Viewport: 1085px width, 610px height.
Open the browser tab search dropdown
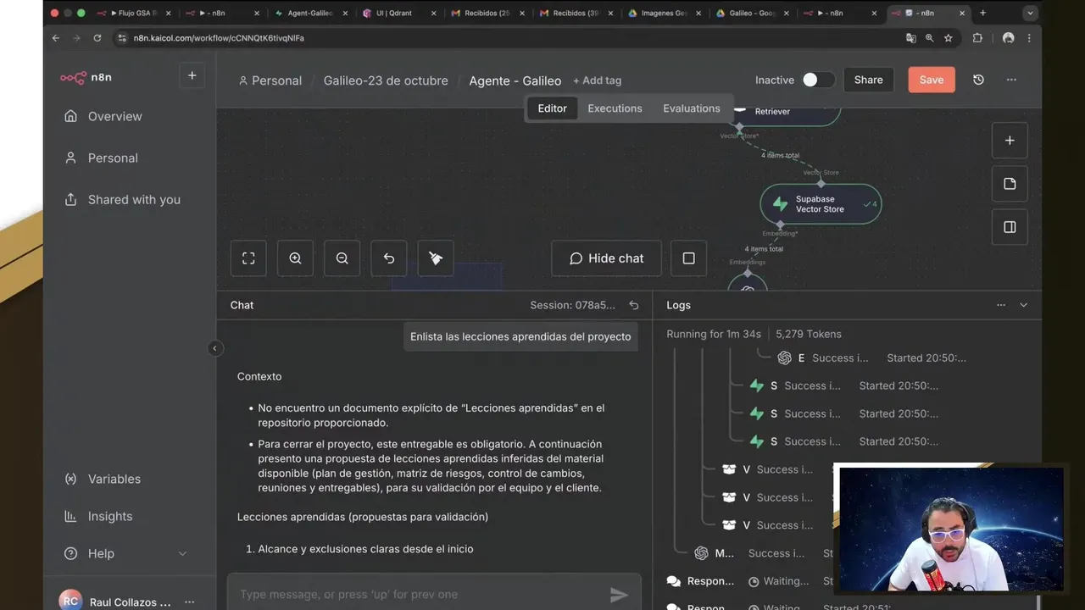click(1031, 13)
